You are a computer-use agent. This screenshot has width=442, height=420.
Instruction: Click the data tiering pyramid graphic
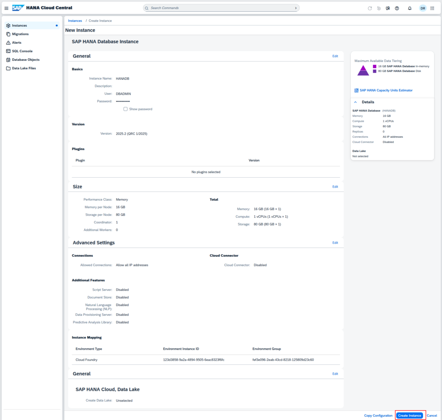click(x=363, y=70)
